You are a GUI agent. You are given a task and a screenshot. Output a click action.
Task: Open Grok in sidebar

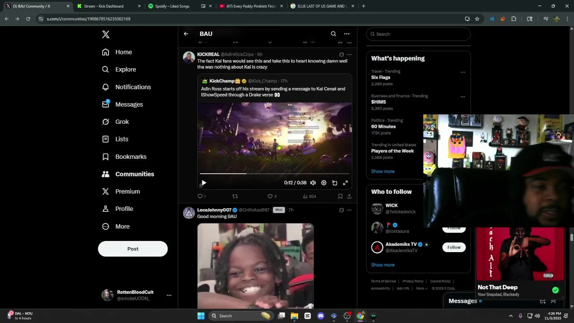click(115, 122)
